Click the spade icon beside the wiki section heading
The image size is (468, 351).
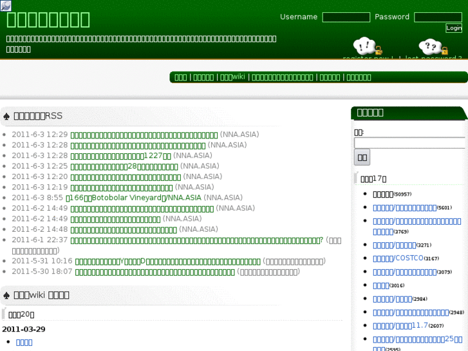click(6, 296)
